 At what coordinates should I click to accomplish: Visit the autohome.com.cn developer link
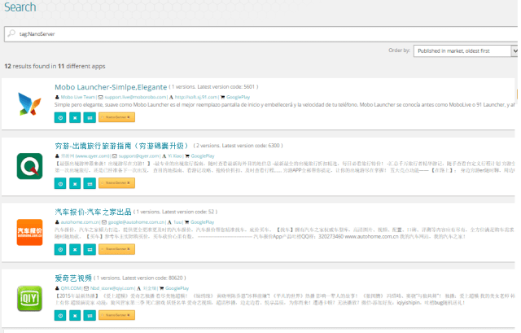(x=78, y=221)
